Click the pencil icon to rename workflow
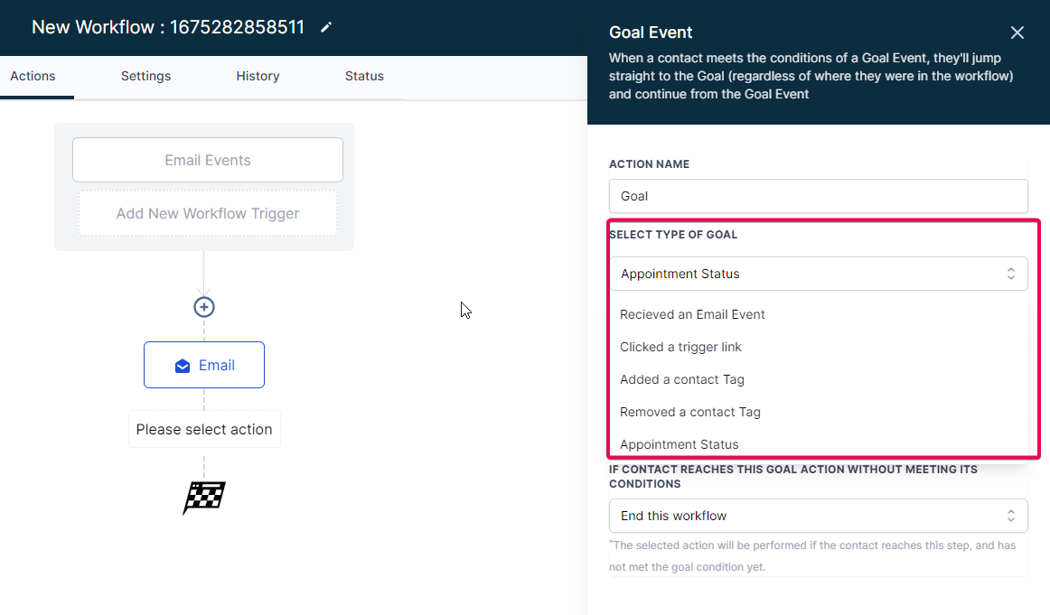This screenshot has height=615, width=1050. [326, 27]
